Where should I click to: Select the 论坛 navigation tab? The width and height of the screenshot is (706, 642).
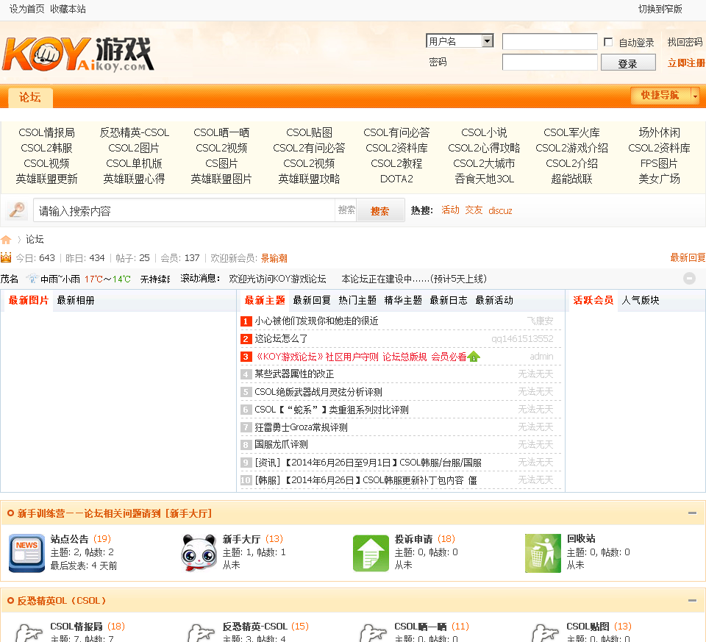(x=29, y=97)
